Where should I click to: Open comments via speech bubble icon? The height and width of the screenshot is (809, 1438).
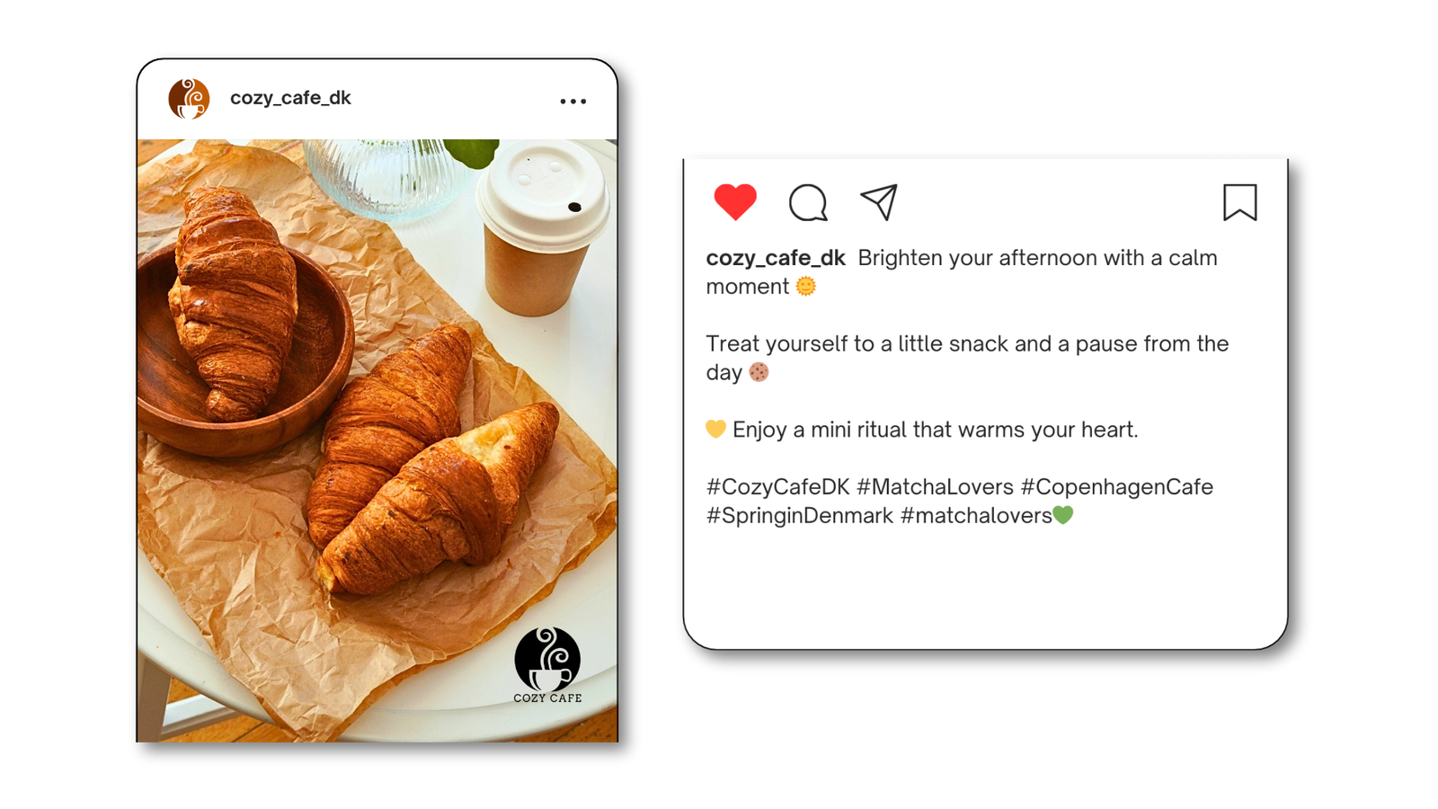(x=808, y=202)
